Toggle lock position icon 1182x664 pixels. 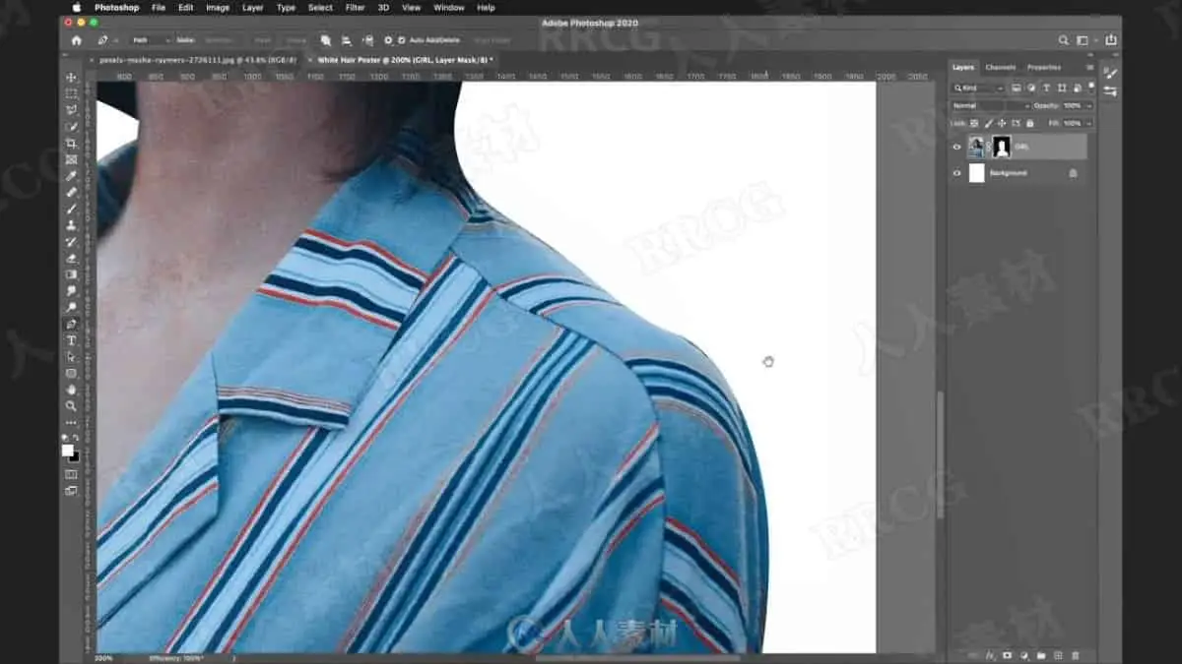coord(1002,123)
